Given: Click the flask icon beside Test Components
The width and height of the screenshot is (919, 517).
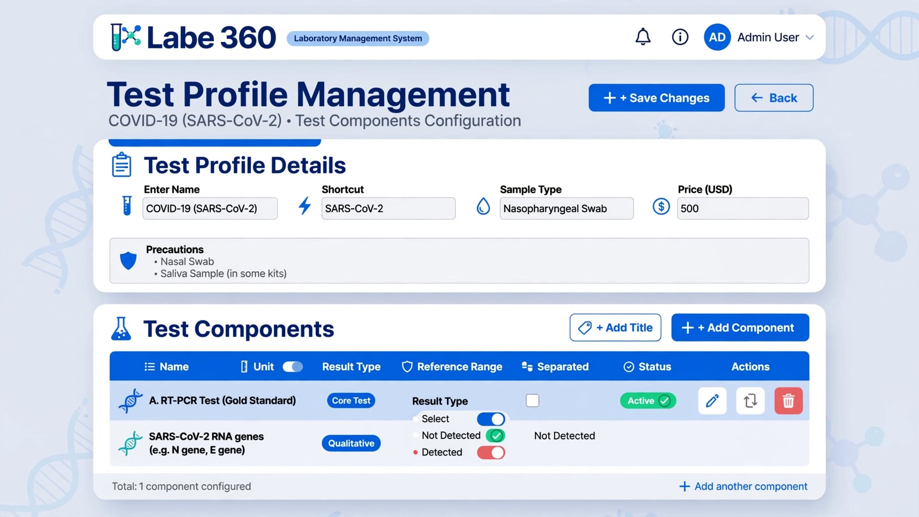Looking at the screenshot, I should (121, 329).
